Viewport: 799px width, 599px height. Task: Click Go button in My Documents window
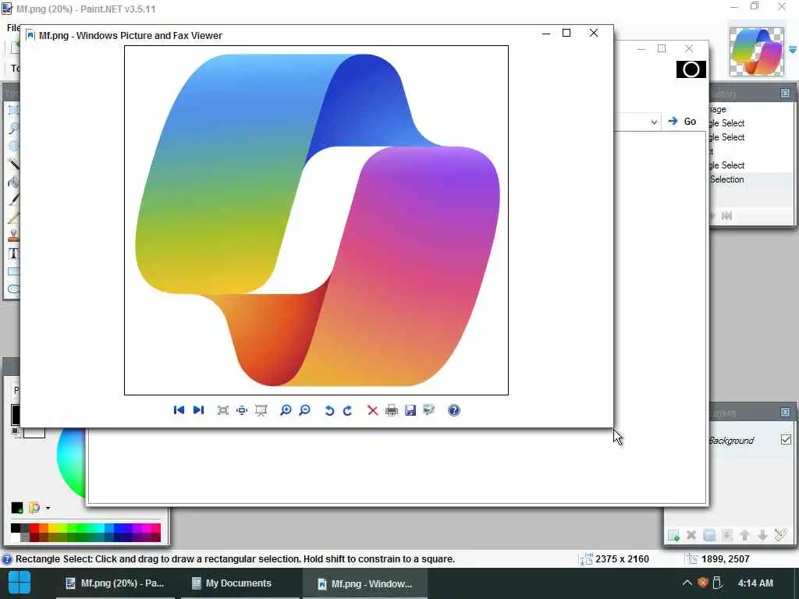point(682,121)
